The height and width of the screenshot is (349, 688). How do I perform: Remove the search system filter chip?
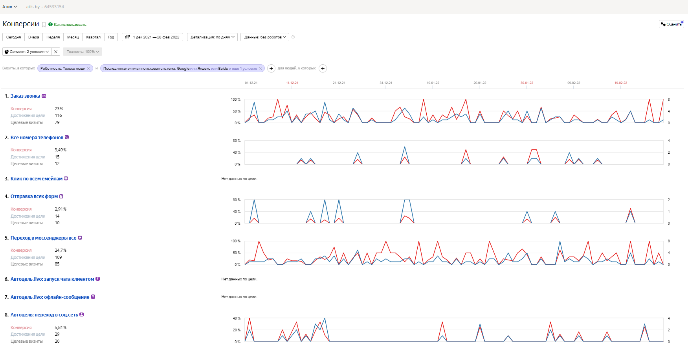pyautogui.click(x=260, y=68)
